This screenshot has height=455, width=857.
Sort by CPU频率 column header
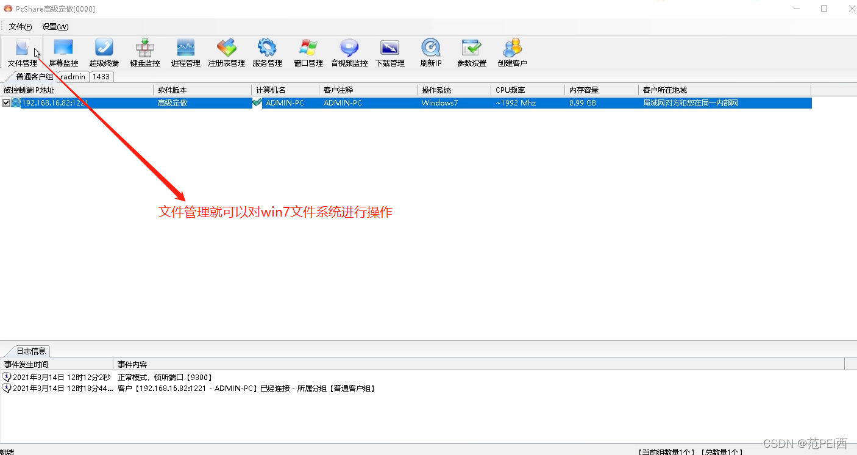pyautogui.click(x=528, y=90)
